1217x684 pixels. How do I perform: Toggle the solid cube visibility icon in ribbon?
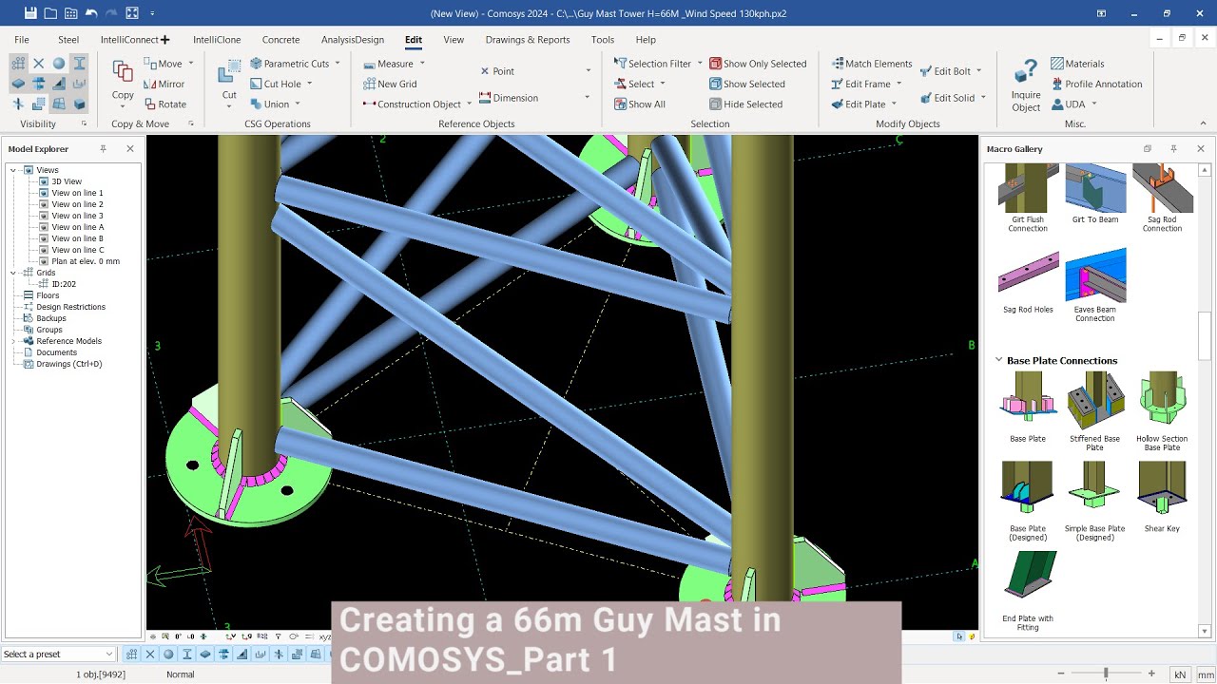80,104
